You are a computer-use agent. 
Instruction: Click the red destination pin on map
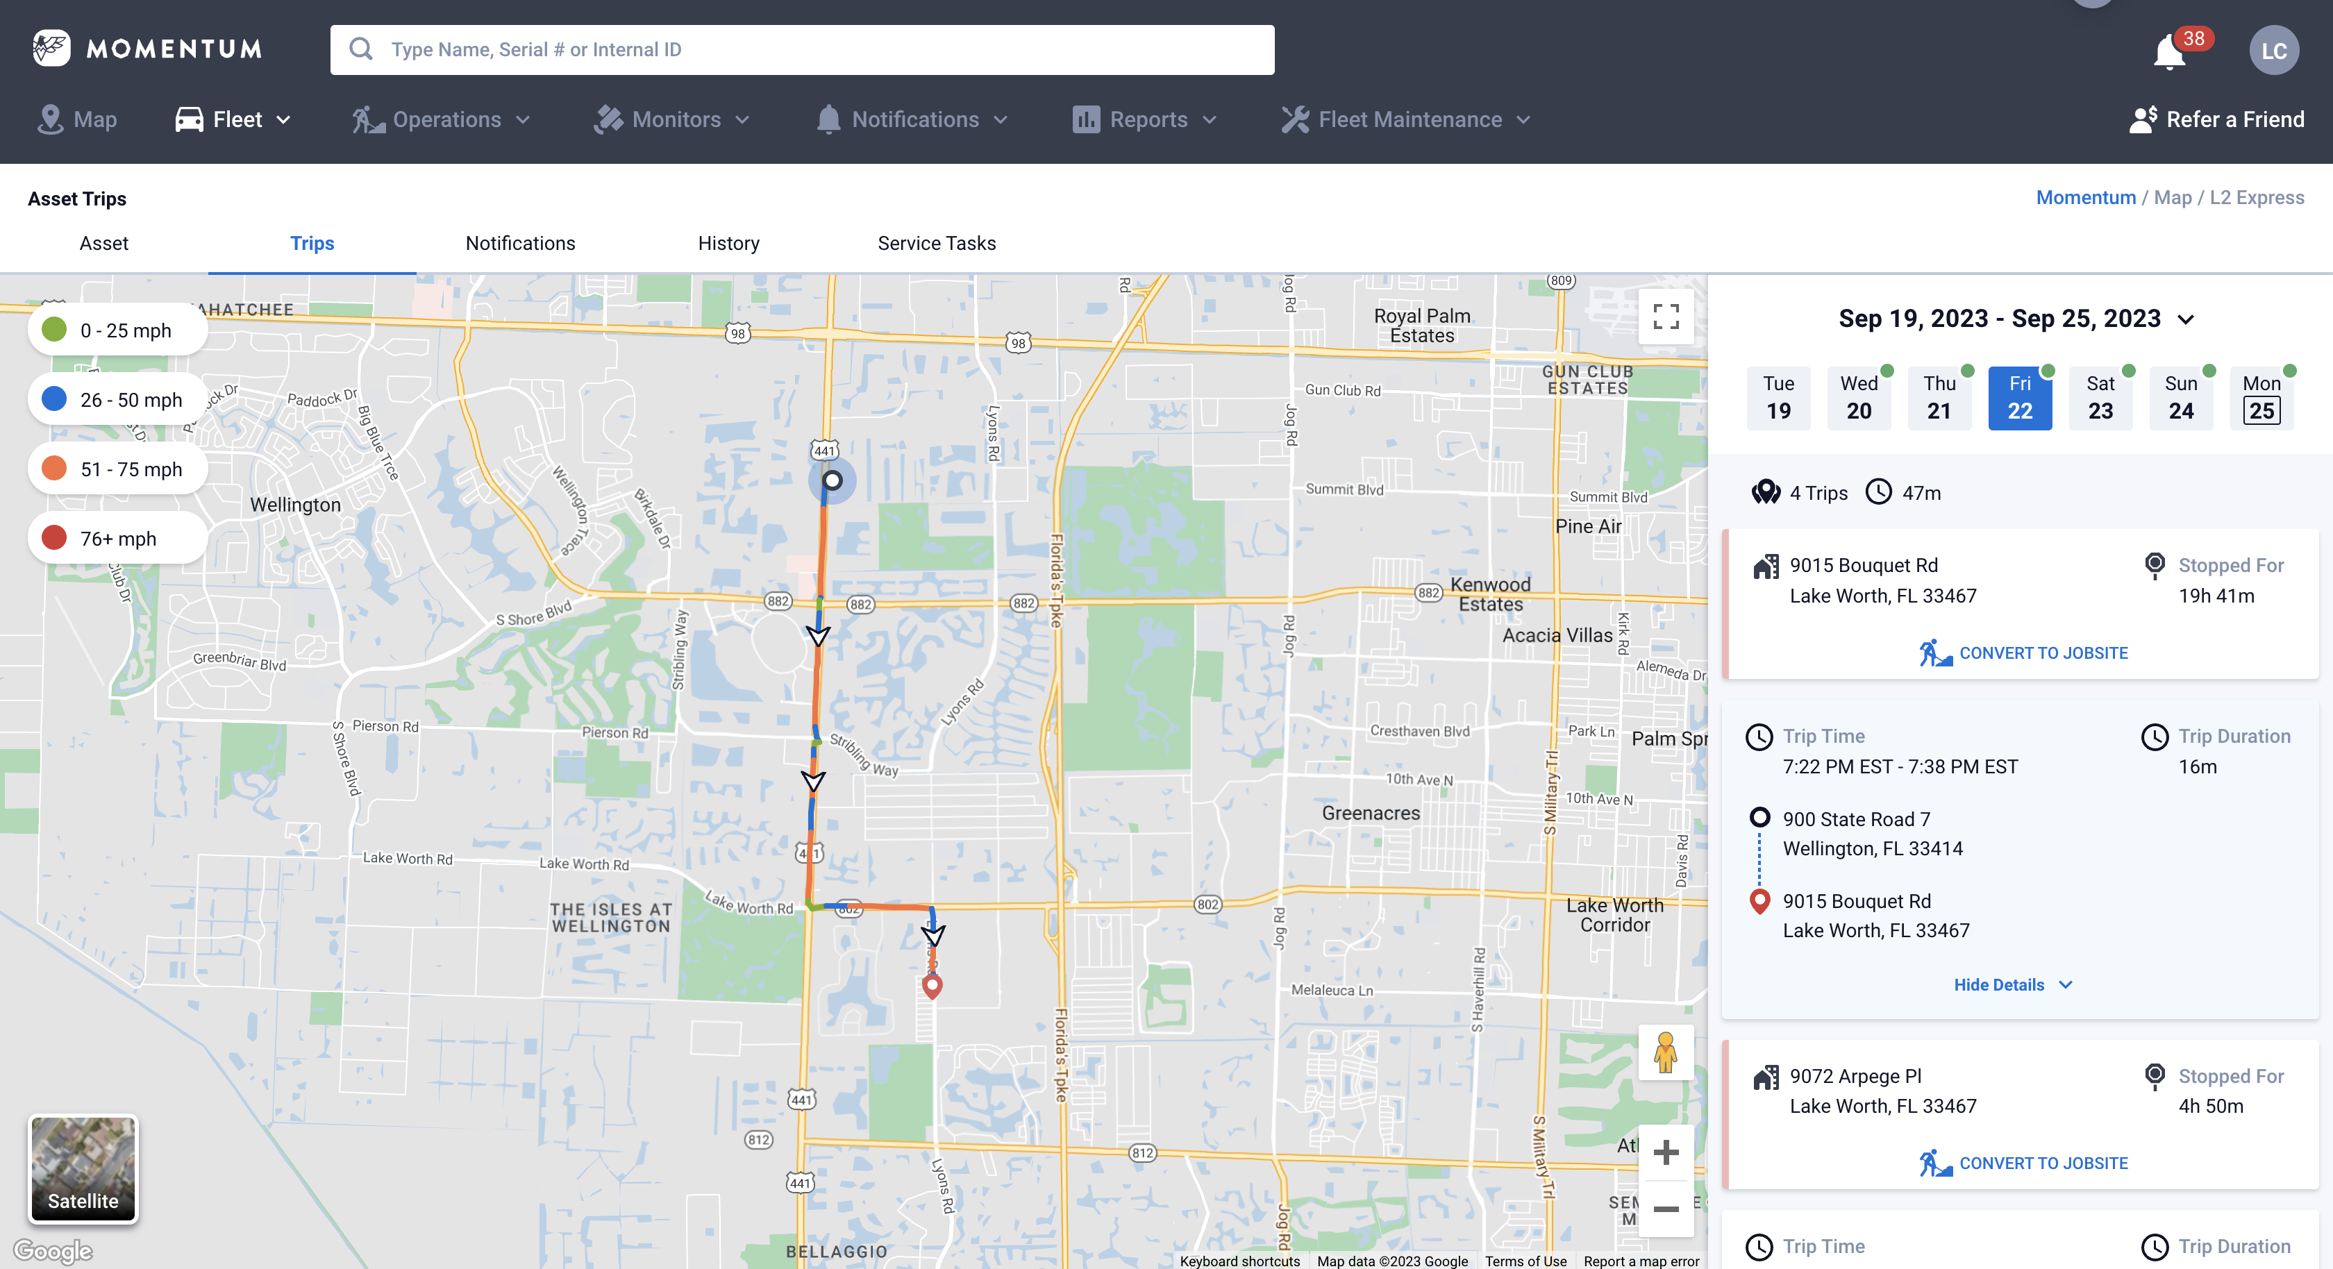coord(932,984)
